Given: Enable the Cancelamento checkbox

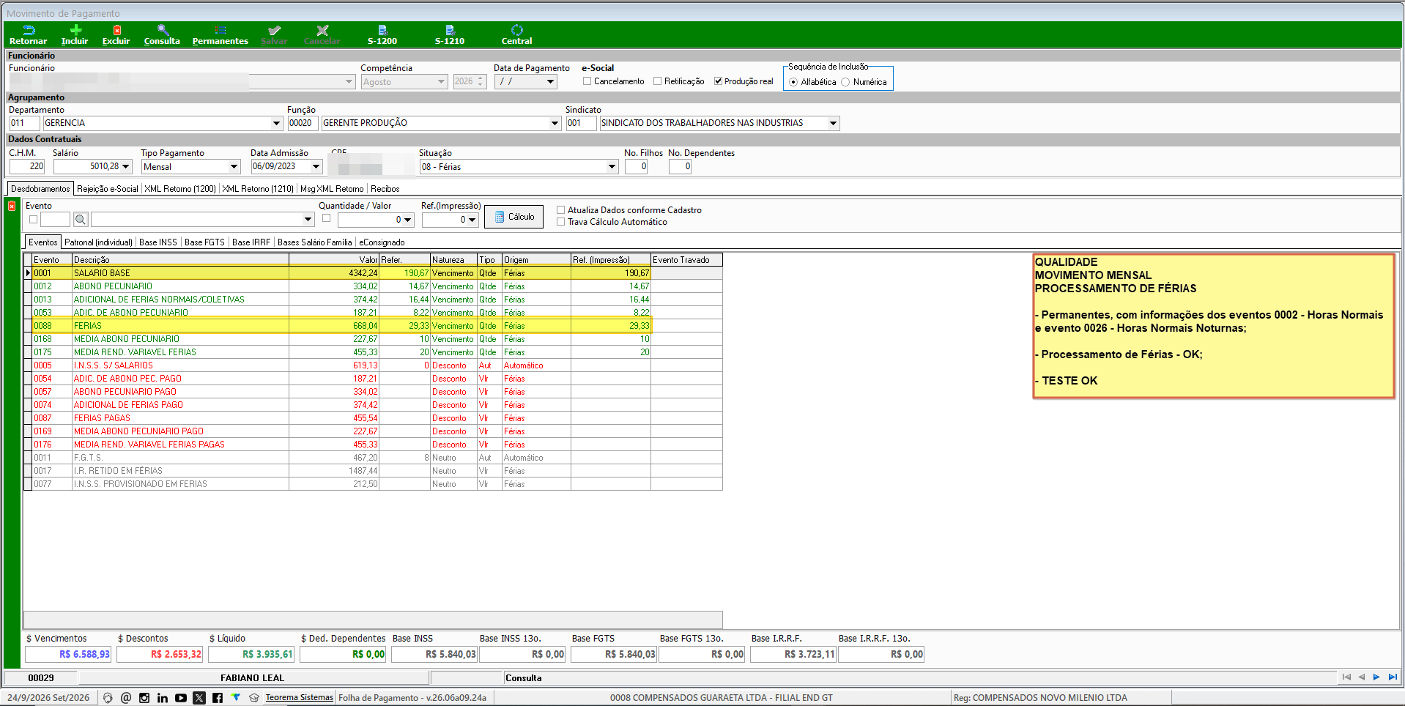Looking at the screenshot, I should [x=587, y=81].
